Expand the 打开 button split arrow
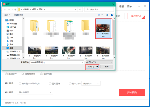 97,67
